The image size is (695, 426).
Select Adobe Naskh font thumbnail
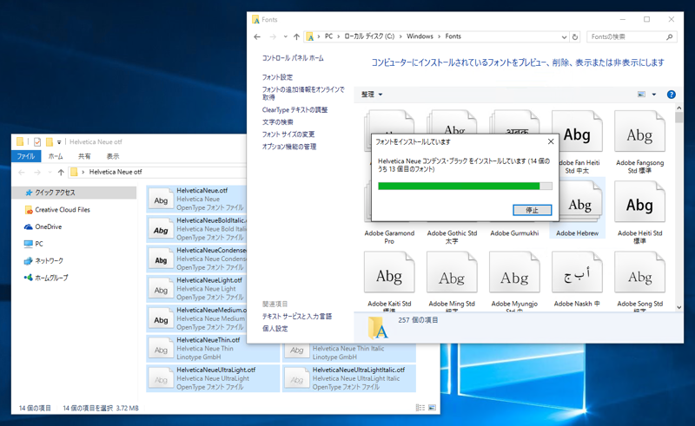pyautogui.click(x=577, y=272)
